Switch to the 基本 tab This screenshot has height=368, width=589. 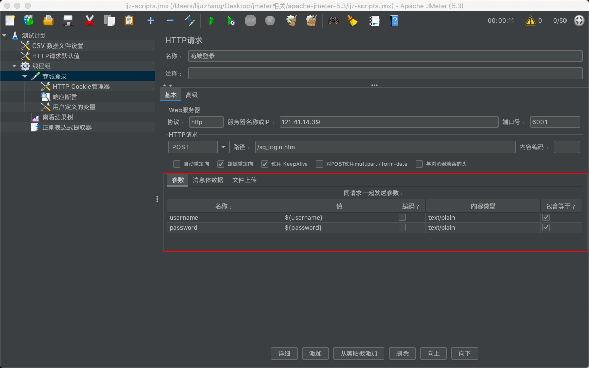pos(171,95)
